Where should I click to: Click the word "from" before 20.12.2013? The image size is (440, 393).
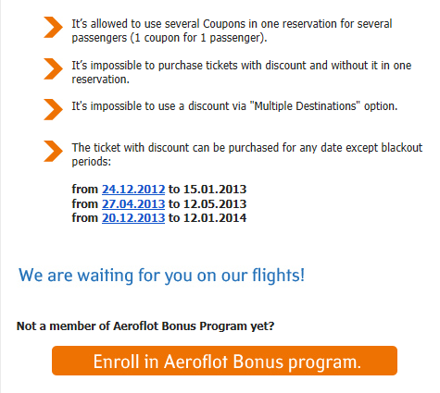point(85,218)
